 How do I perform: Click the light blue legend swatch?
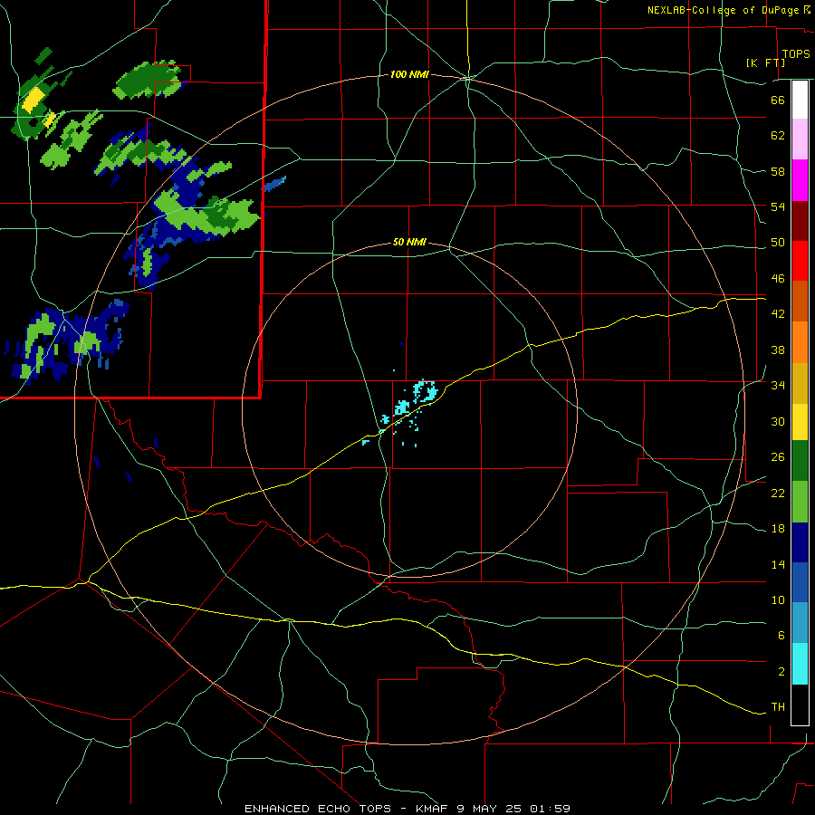point(800,623)
